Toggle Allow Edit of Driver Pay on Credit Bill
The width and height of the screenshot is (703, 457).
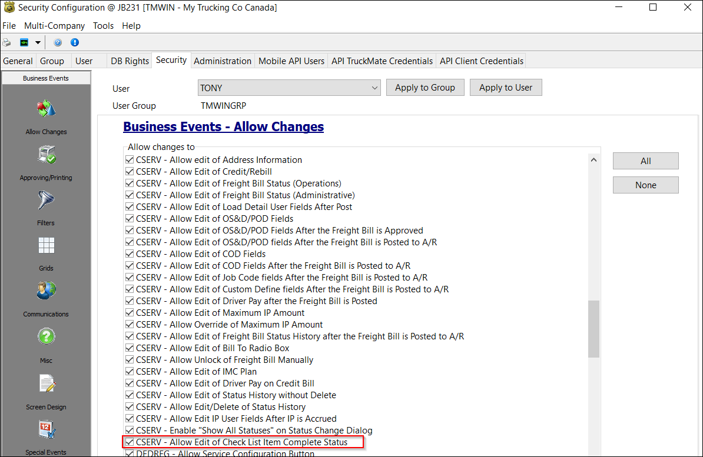[x=130, y=383]
